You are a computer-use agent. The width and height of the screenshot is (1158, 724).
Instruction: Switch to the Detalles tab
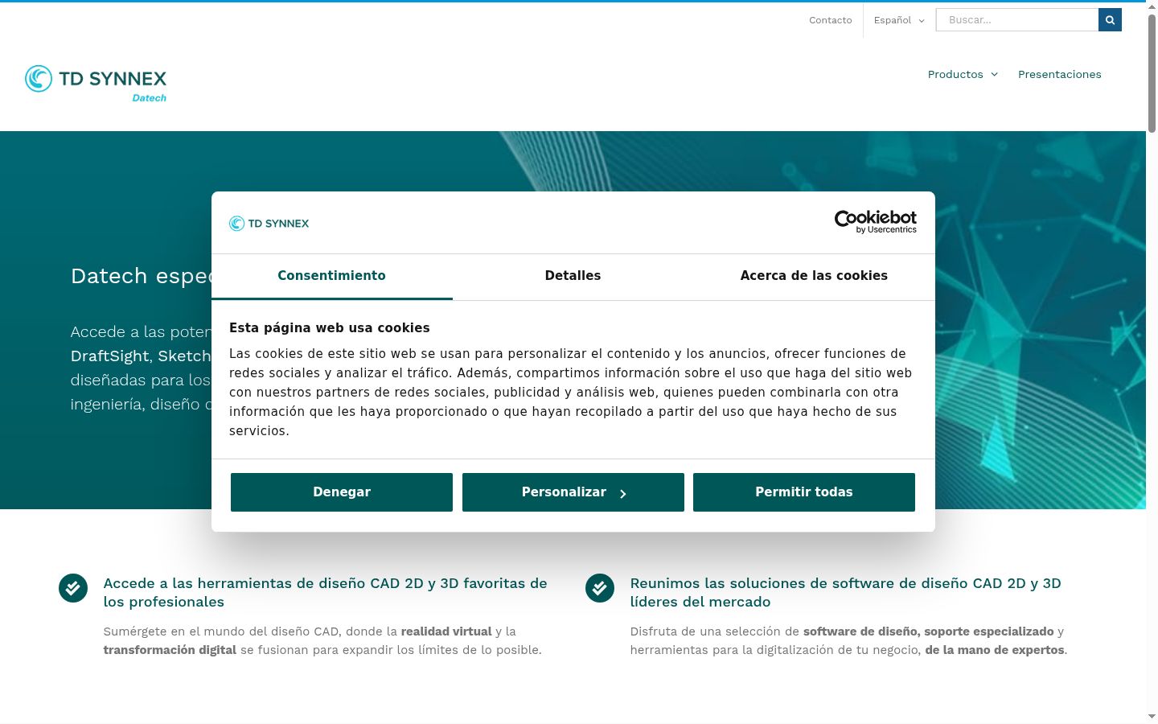click(x=573, y=276)
